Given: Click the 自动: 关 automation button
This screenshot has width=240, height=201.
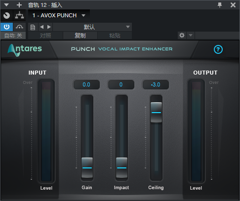Looking at the screenshot, I should click(x=13, y=36).
